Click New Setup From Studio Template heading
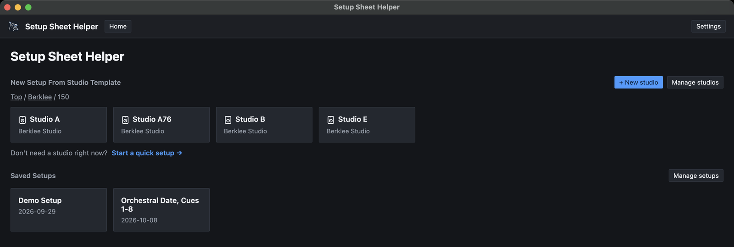 [x=66, y=82]
